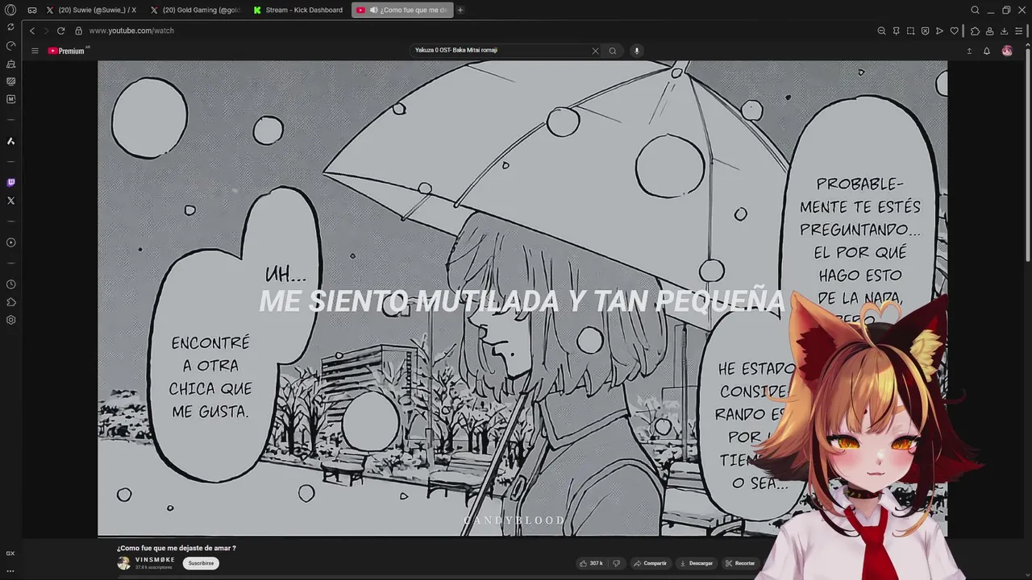Open YouTube account avatar menu
1032x580 pixels.
tap(1007, 51)
